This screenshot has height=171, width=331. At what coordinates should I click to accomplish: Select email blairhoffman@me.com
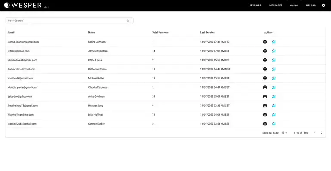21,115
